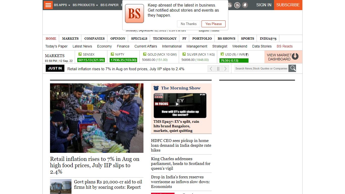Click the BS logo in notification popup
This screenshot has width=345, height=194.
click(x=134, y=13)
